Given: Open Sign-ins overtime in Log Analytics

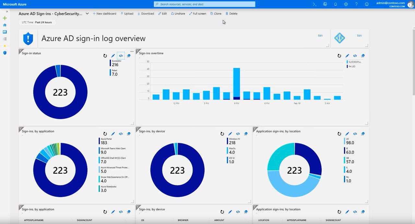Looking at the screenshot, I should pyautogui.click(x=362, y=56).
